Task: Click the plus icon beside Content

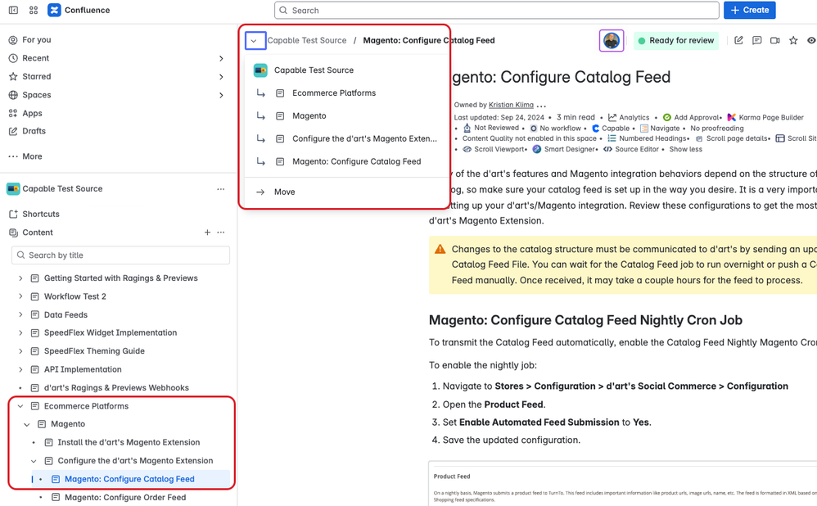Action: 207,233
